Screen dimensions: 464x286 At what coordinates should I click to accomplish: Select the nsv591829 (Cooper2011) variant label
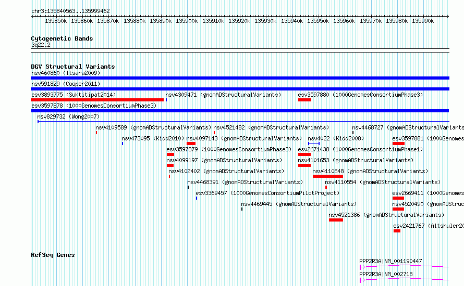[66, 84]
